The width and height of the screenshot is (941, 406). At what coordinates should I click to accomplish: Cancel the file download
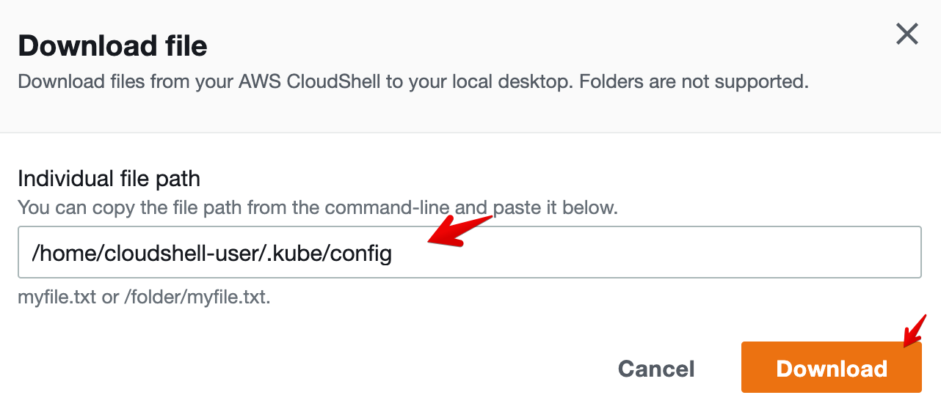656,369
